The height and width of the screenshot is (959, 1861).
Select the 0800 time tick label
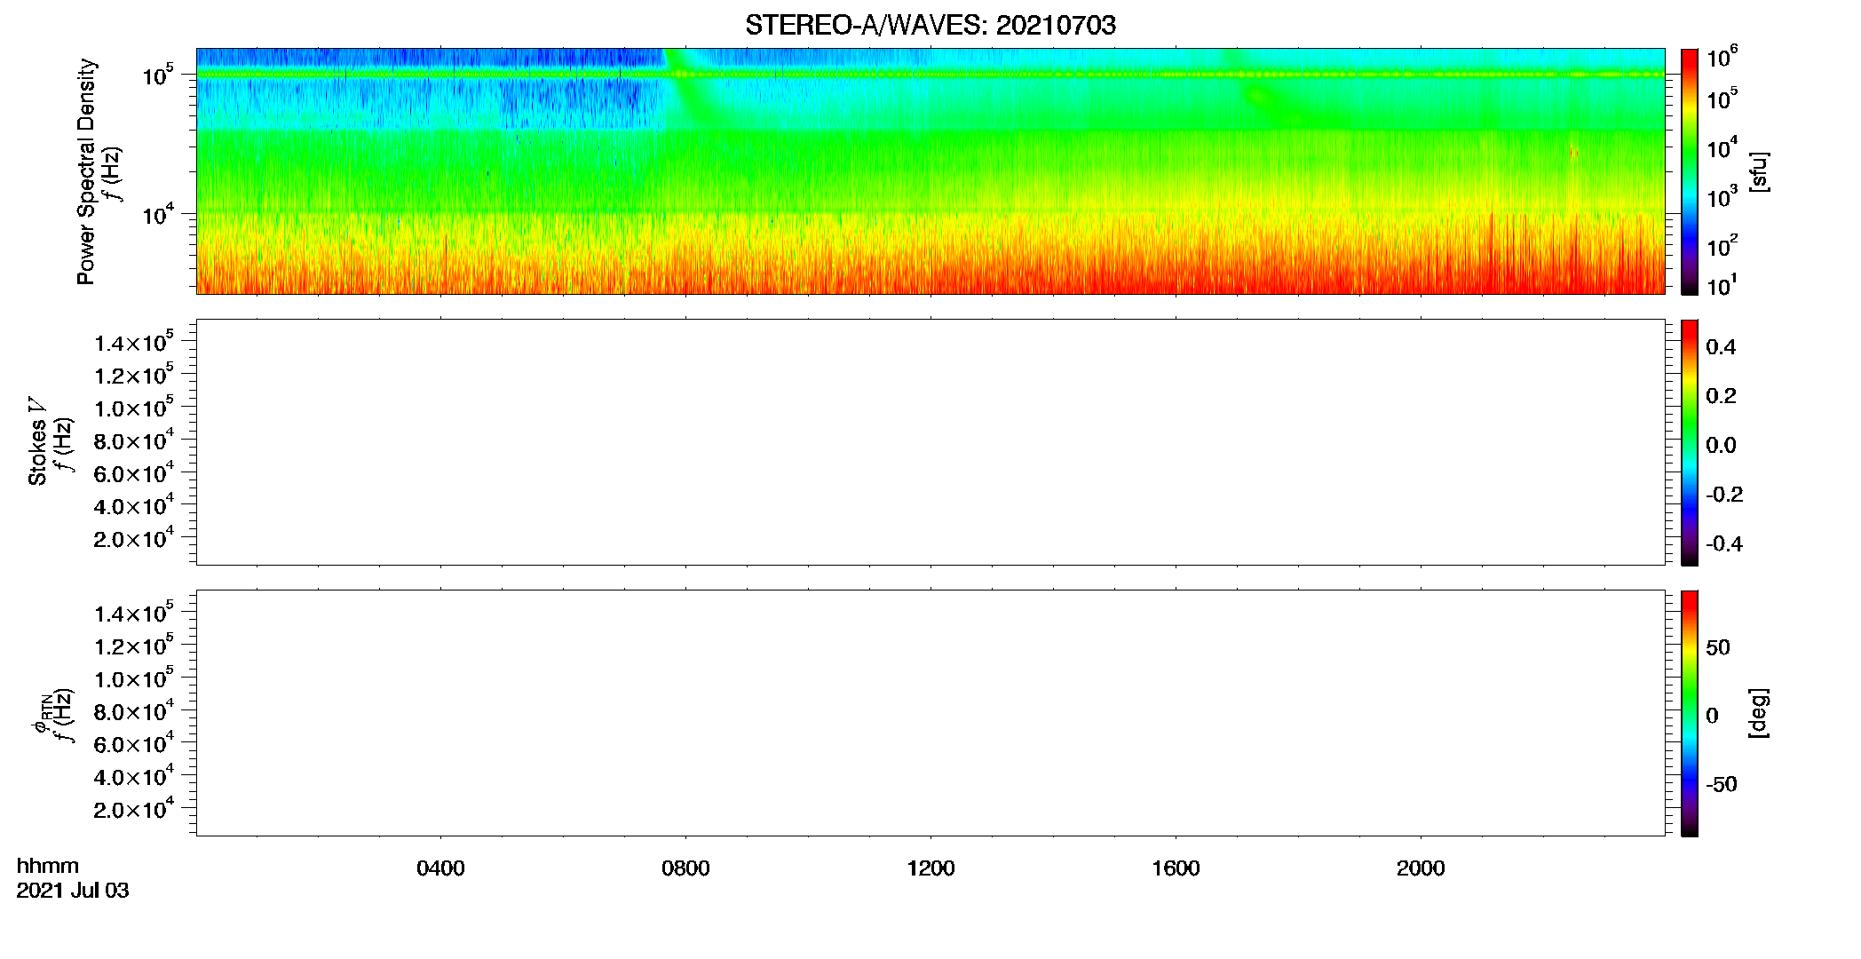(685, 868)
